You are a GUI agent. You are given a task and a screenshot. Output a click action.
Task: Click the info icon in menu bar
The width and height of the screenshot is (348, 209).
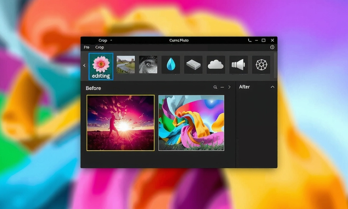272,47
